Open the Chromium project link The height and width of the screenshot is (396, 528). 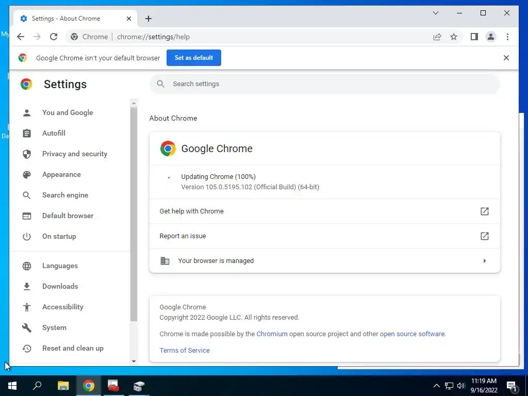(x=272, y=334)
